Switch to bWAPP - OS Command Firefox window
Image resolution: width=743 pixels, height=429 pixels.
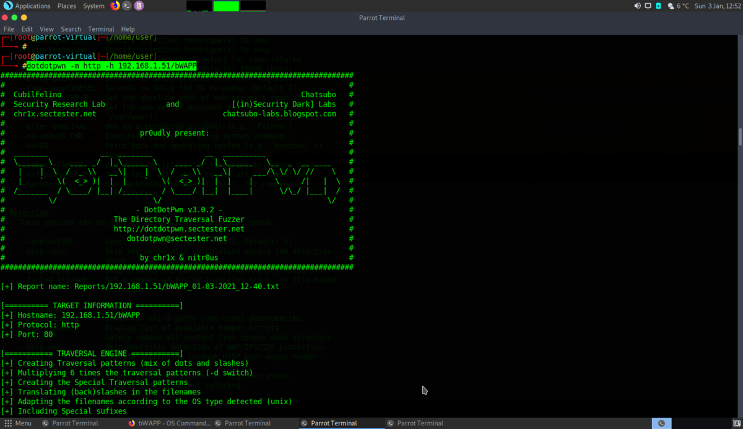169,423
